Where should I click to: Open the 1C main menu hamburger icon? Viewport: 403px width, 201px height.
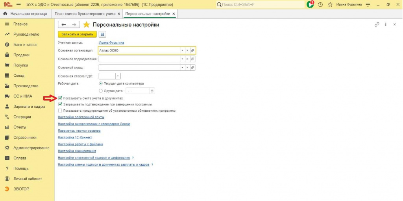coord(18,5)
